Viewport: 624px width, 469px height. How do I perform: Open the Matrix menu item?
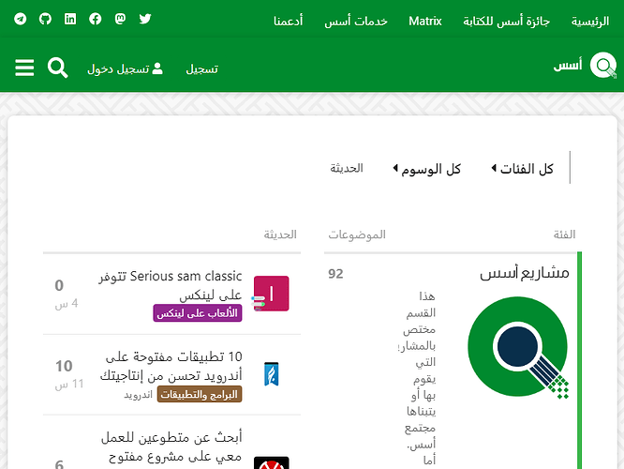click(424, 21)
